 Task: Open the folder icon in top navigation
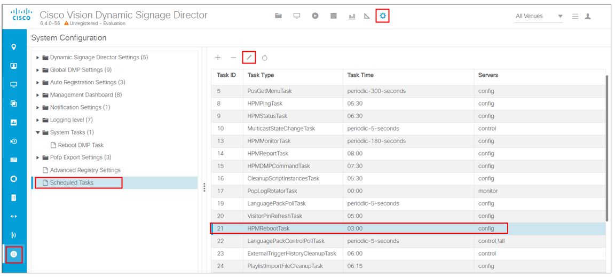[x=279, y=15]
